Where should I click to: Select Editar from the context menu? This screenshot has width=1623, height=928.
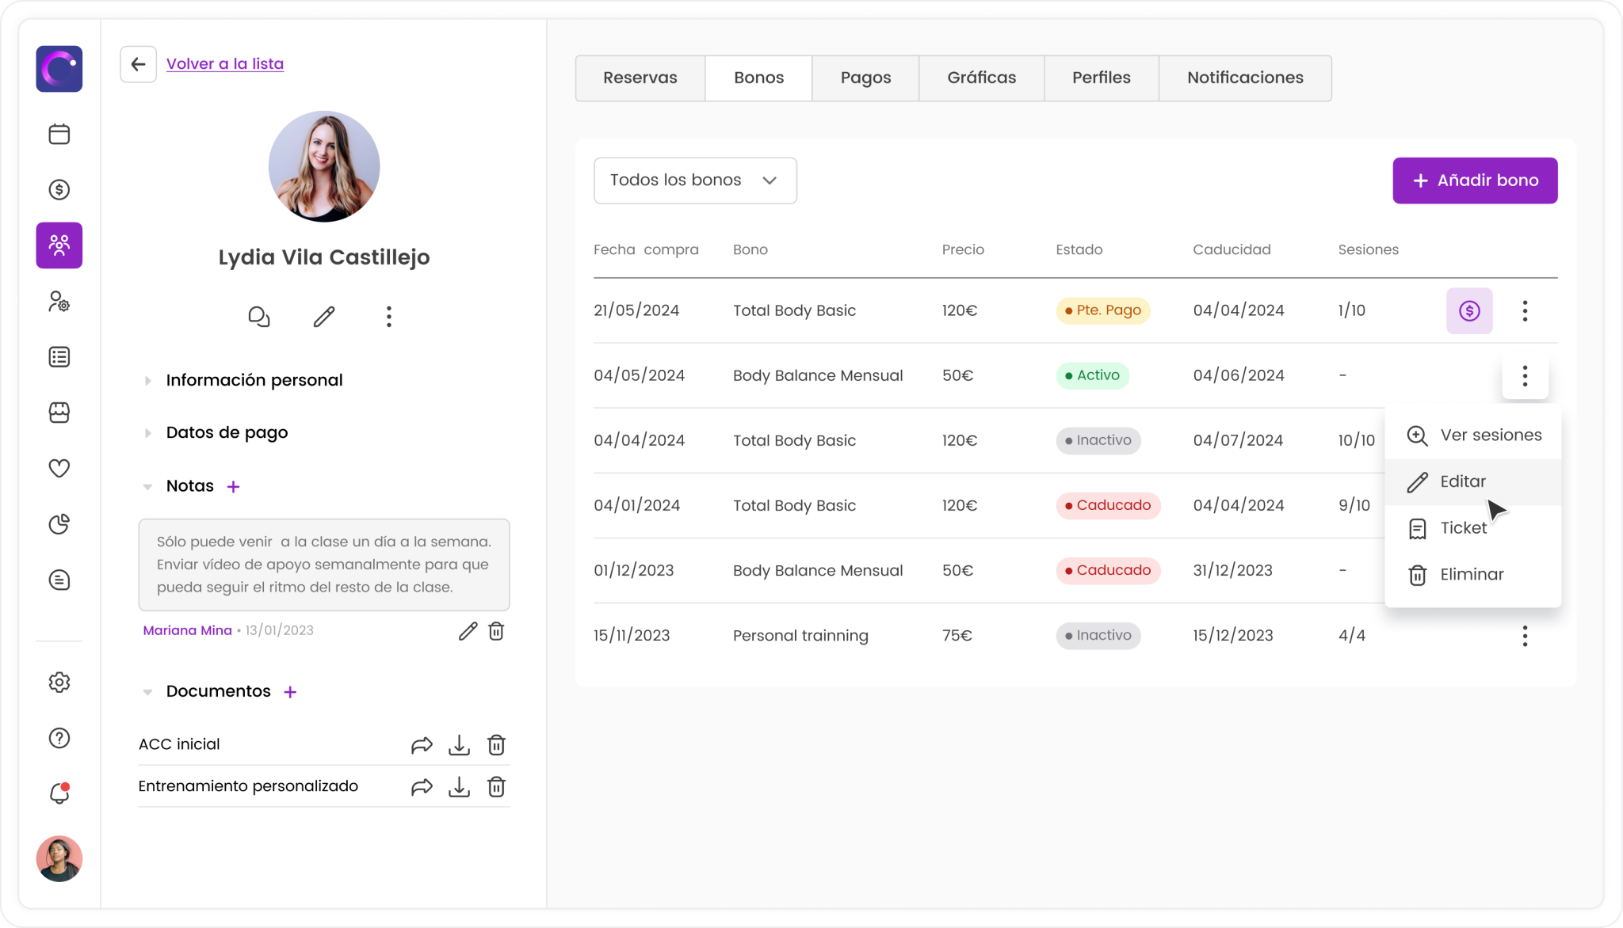(1463, 481)
